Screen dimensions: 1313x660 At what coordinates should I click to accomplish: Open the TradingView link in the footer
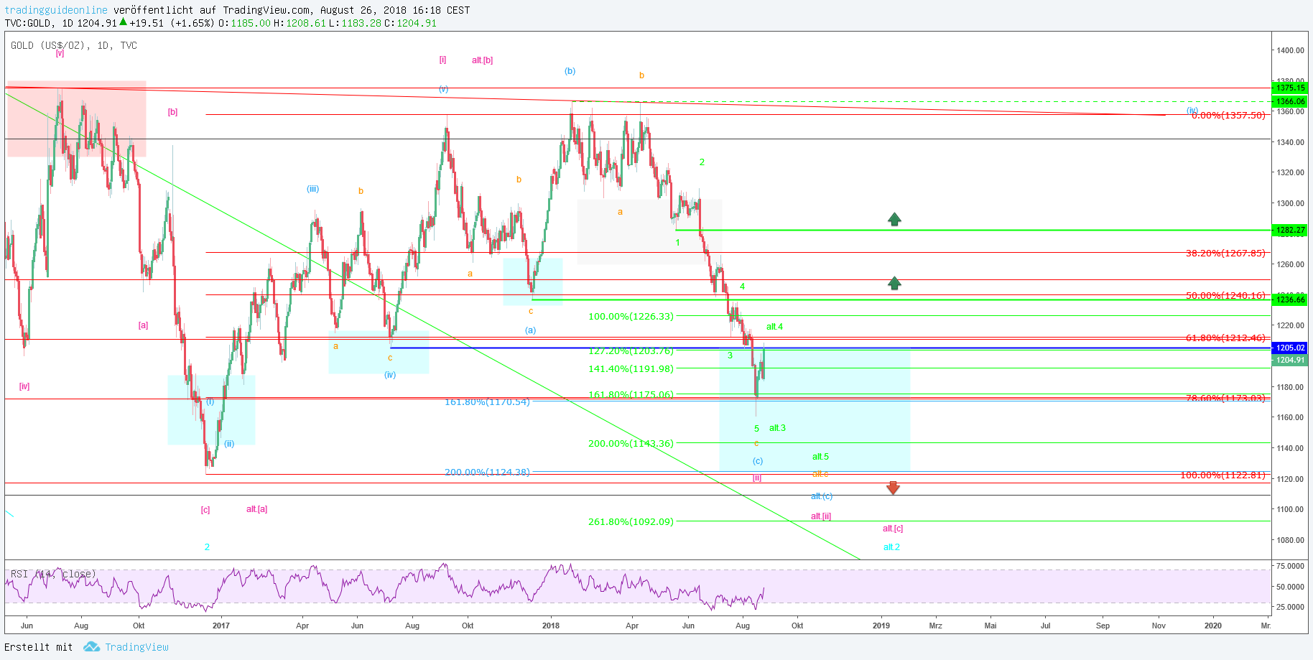[136, 647]
